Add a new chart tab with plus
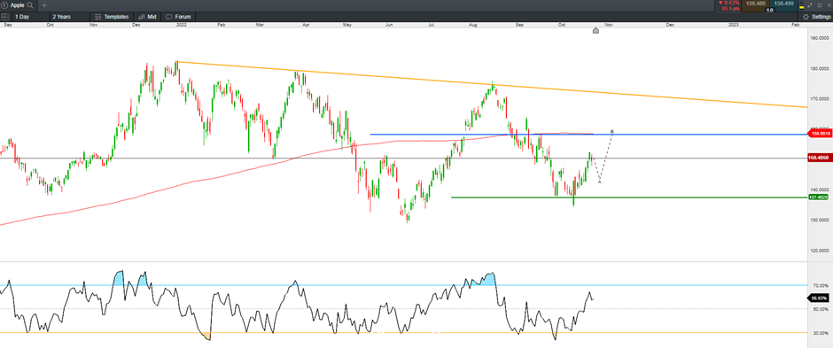 [x=44, y=4]
